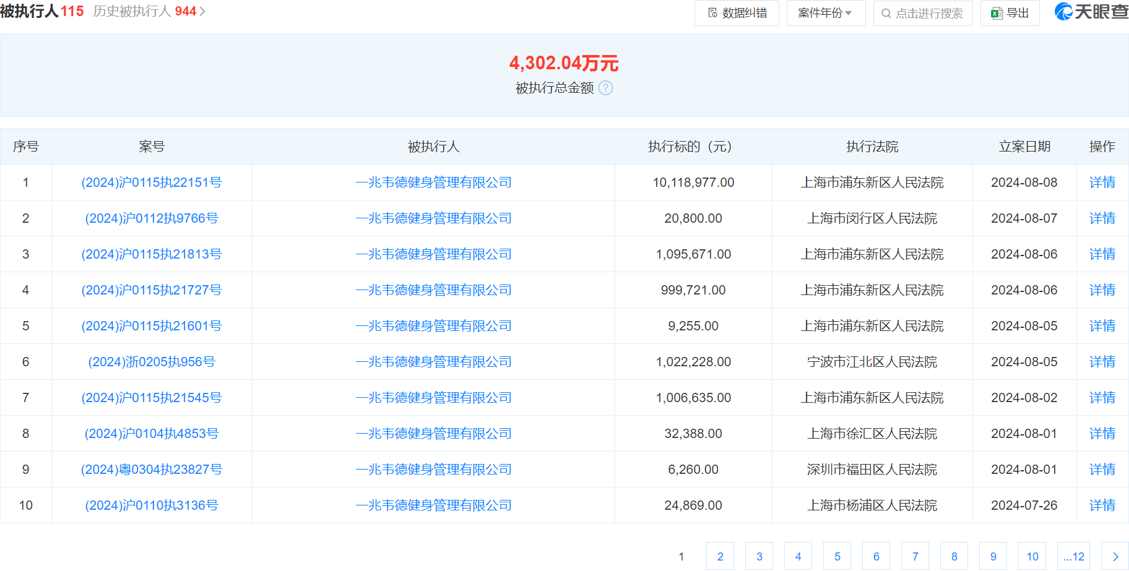Click the 数据纠错 button
This screenshot has height=571, width=1129.
[737, 13]
